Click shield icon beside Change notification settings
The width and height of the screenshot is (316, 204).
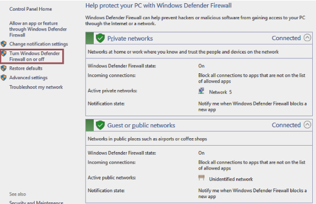[4, 44]
